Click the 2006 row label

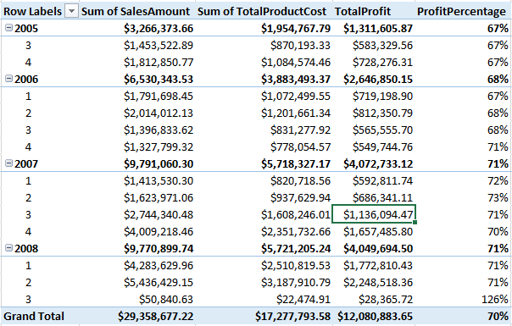tap(26, 79)
